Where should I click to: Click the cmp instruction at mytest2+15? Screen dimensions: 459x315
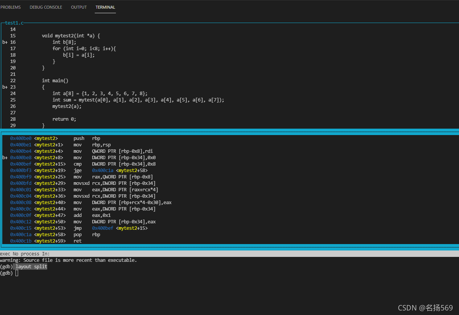(x=115, y=164)
